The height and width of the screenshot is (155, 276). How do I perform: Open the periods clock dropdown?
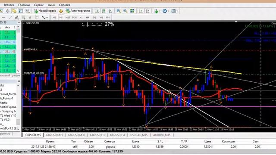(x=166, y=11)
